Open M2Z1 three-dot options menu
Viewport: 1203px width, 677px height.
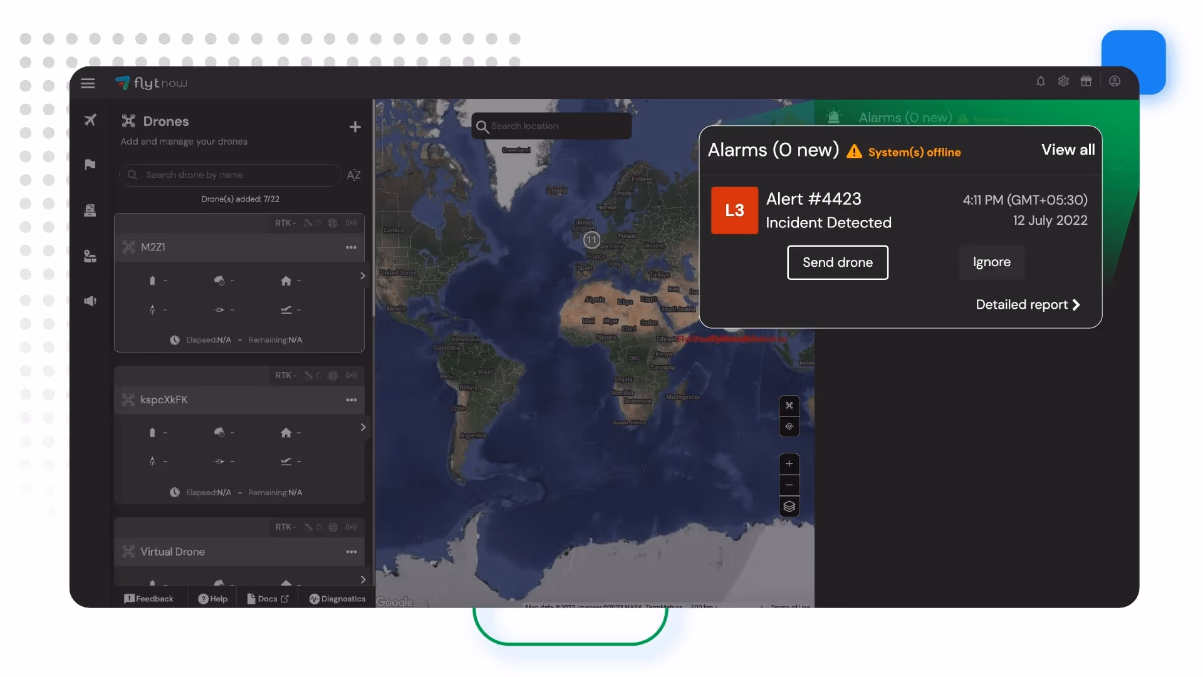coord(351,247)
